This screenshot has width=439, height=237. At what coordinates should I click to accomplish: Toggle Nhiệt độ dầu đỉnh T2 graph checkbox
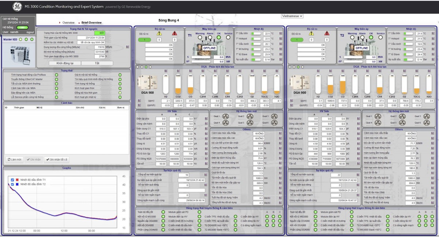point(12,184)
